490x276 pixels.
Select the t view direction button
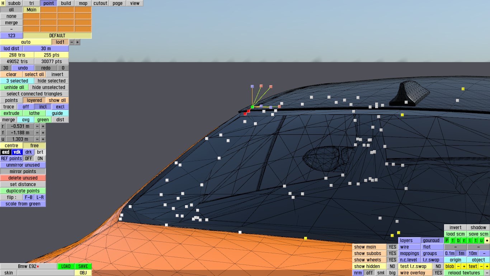tap(476, 240)
